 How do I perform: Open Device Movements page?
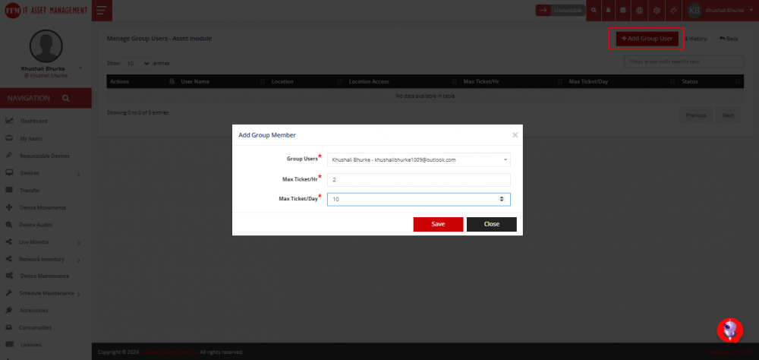coord(43,207)
